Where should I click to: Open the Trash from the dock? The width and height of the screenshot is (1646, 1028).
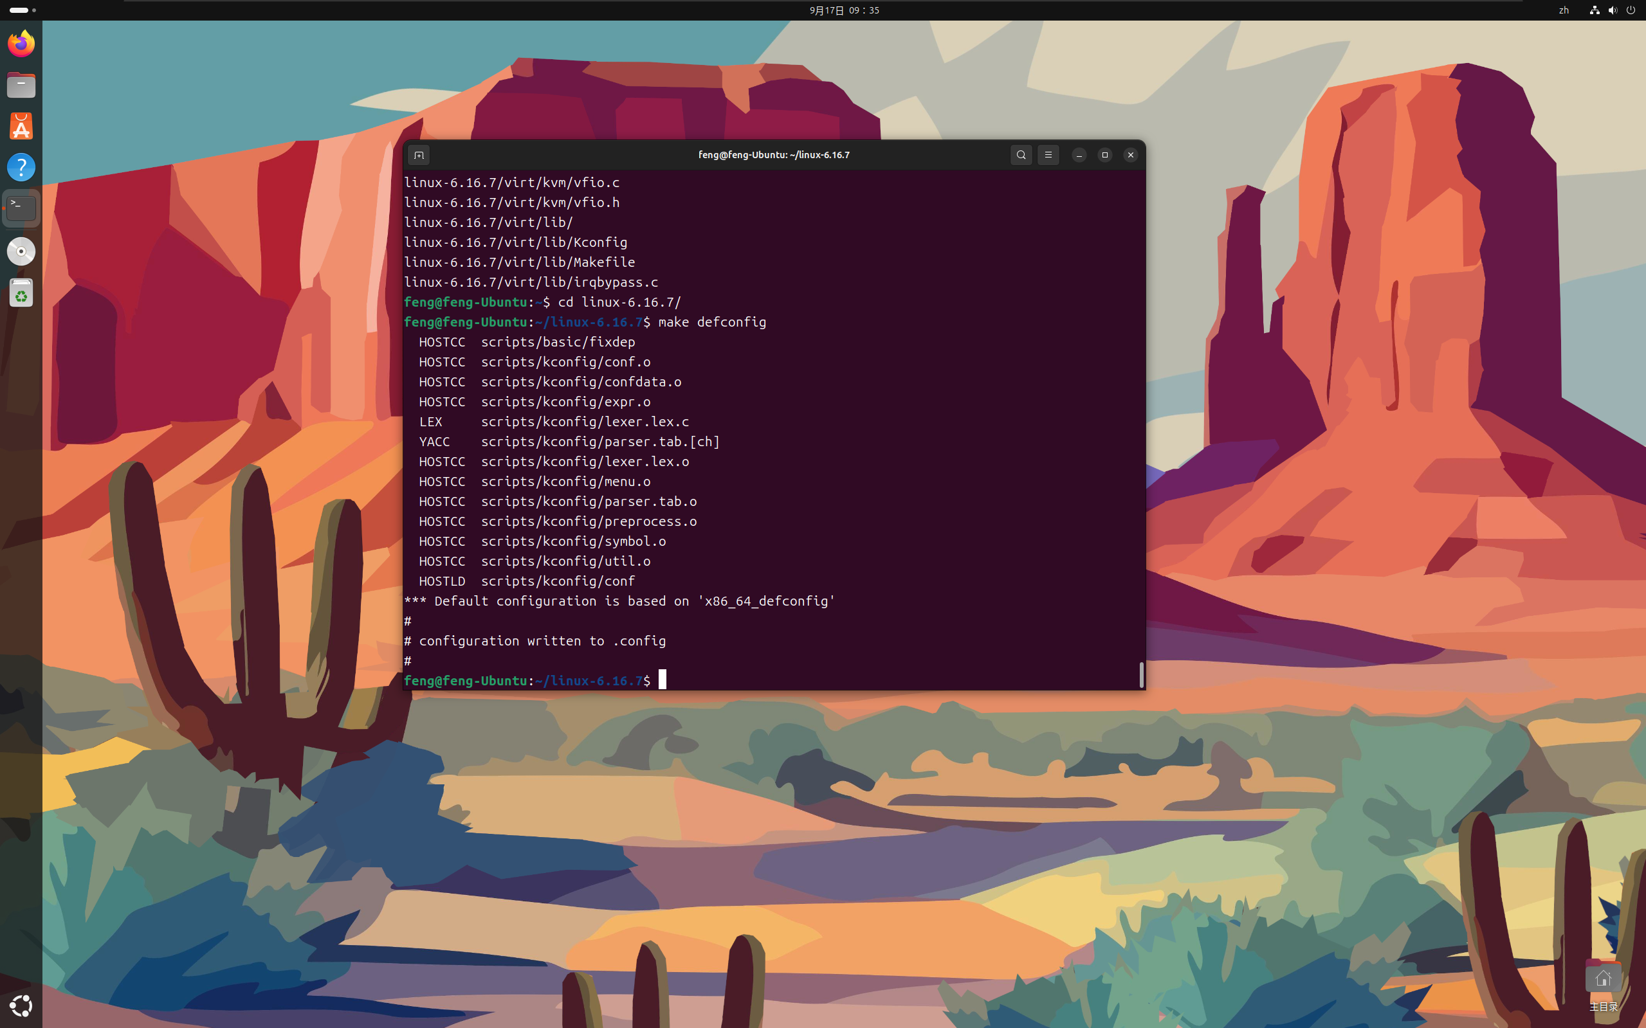pyautogui.click(x=21, y=293)
